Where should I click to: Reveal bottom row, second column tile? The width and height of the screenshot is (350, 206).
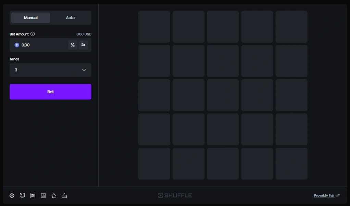coord(188,164)
